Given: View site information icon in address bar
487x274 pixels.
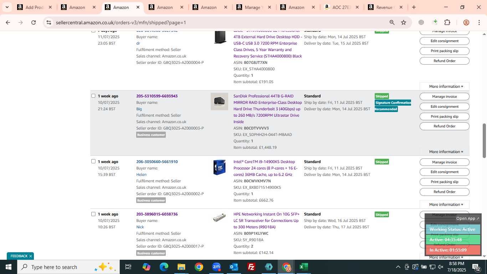Looking at the screenshot, I should coord(49,22).
